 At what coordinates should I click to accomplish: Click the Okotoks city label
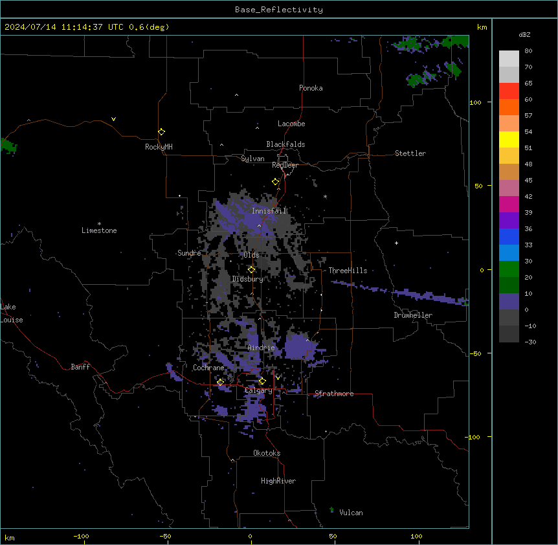(x=267, y=453)
